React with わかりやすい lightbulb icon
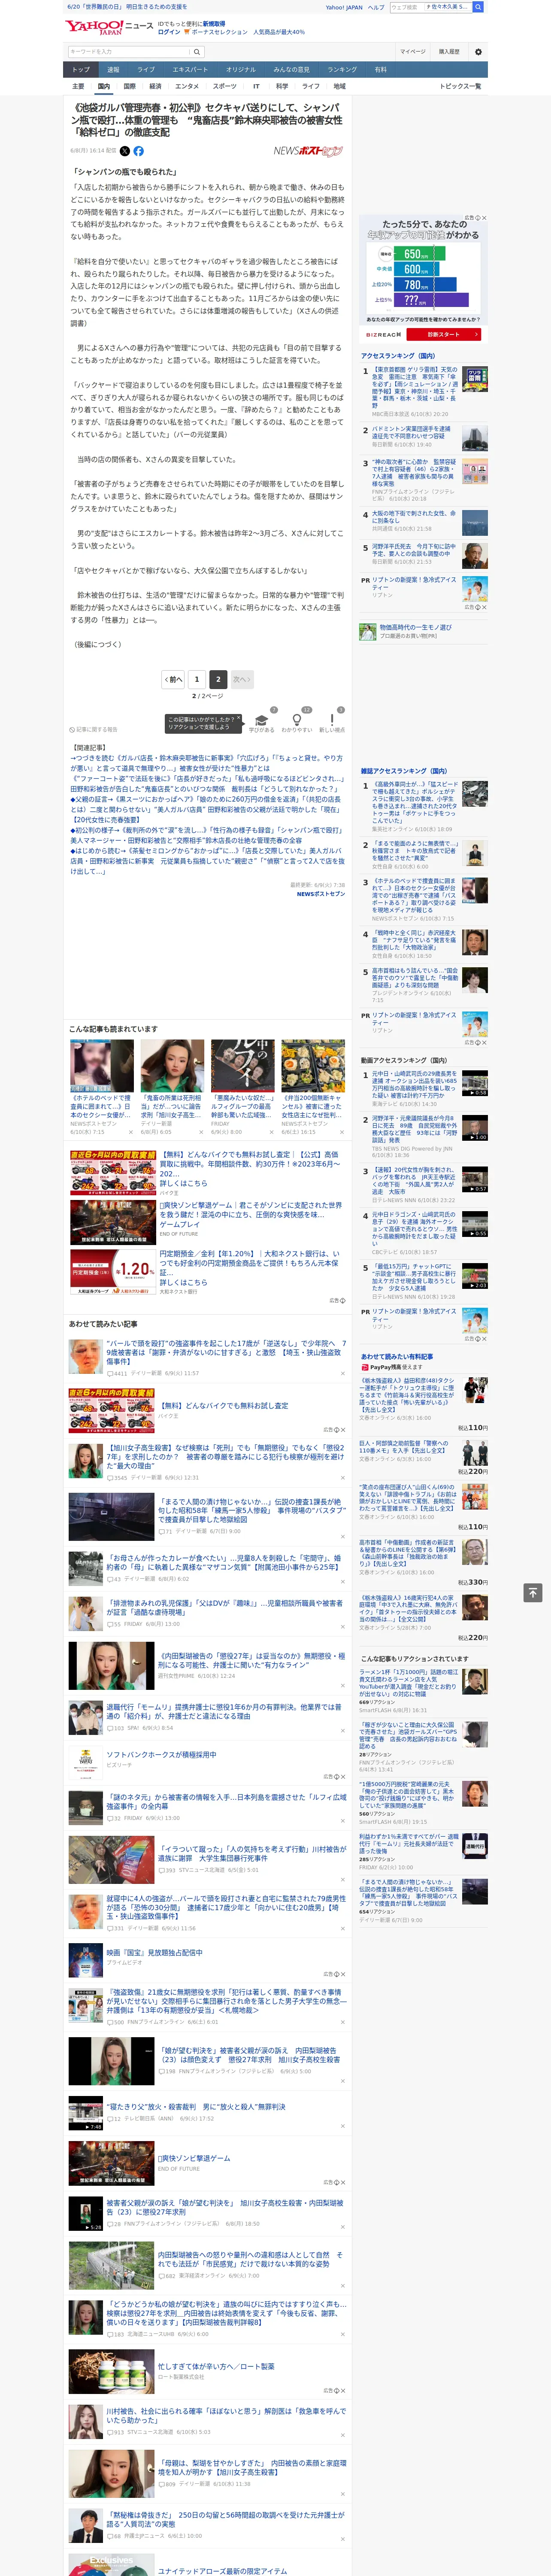551x2576 pixels. [296, 719]
